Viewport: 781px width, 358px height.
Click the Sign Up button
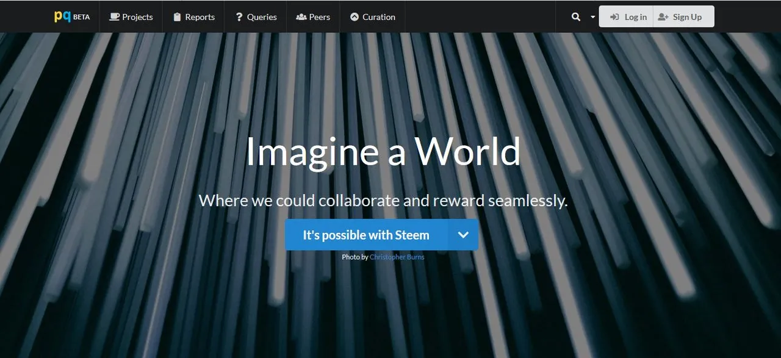[x=683, y=16]
